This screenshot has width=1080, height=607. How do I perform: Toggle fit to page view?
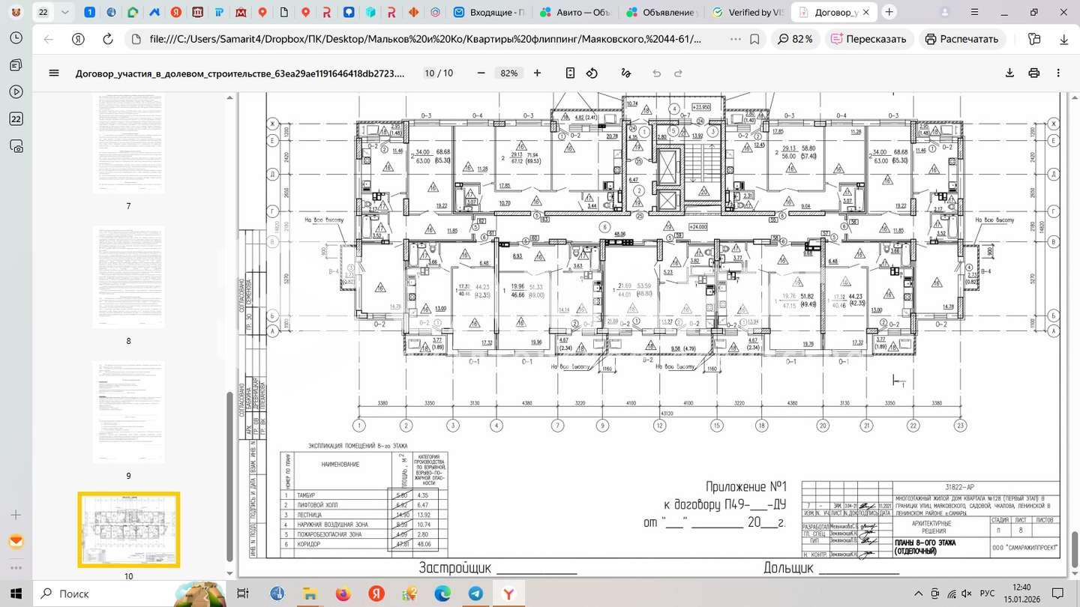pos(570,73)
